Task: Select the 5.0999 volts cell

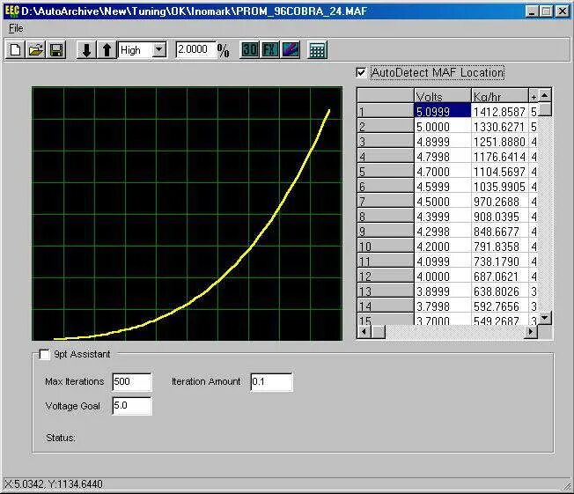Action: tap(443, 111)
